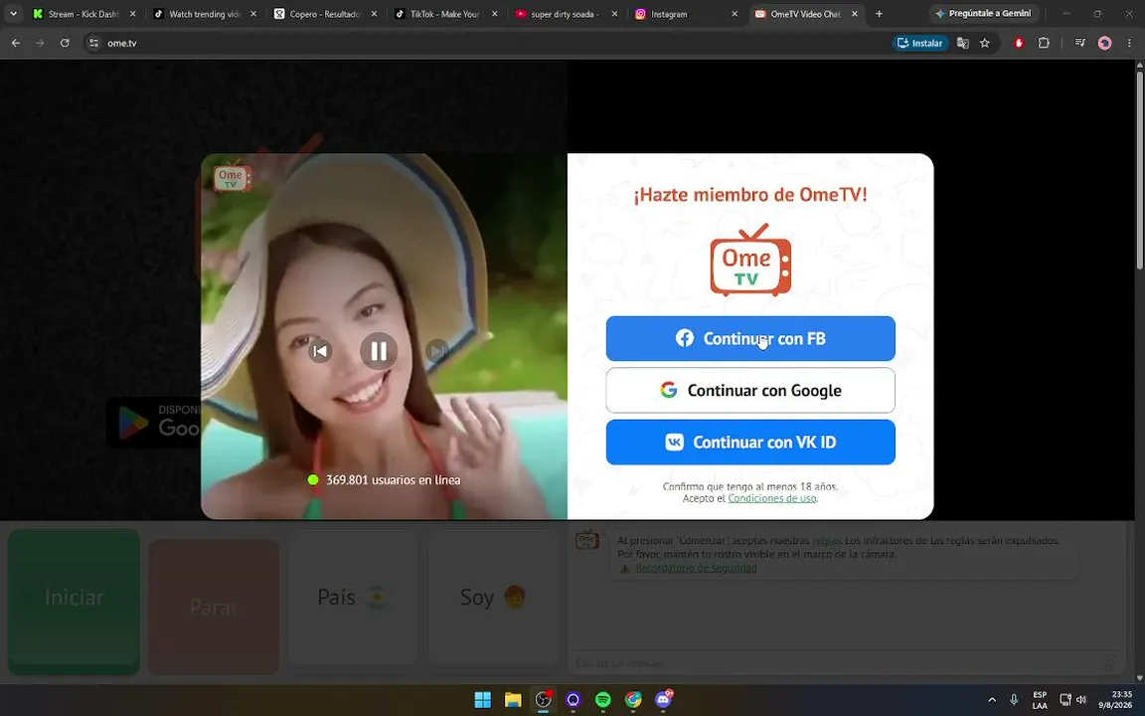
Task: Continue with Facebook login
Action: tap(750, 338)
